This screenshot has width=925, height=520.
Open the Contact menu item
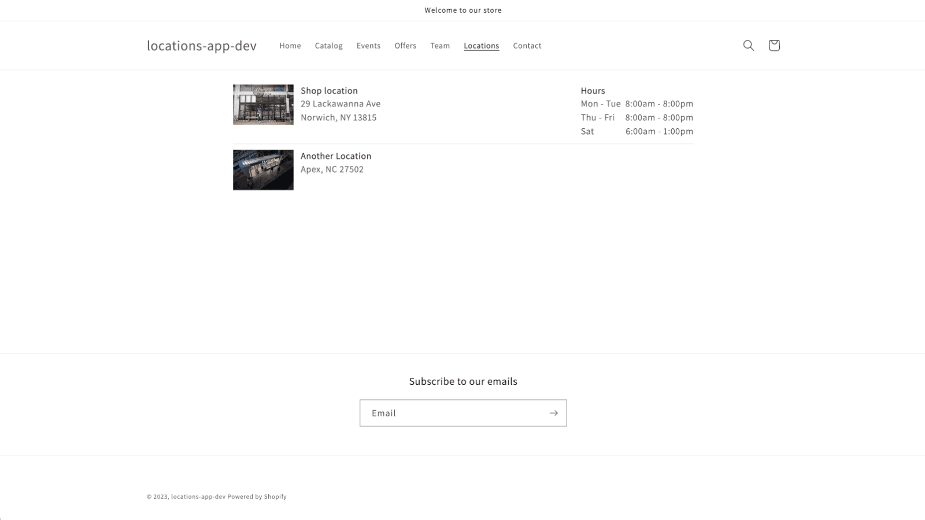pyautogui.click(x=526, y=45)
